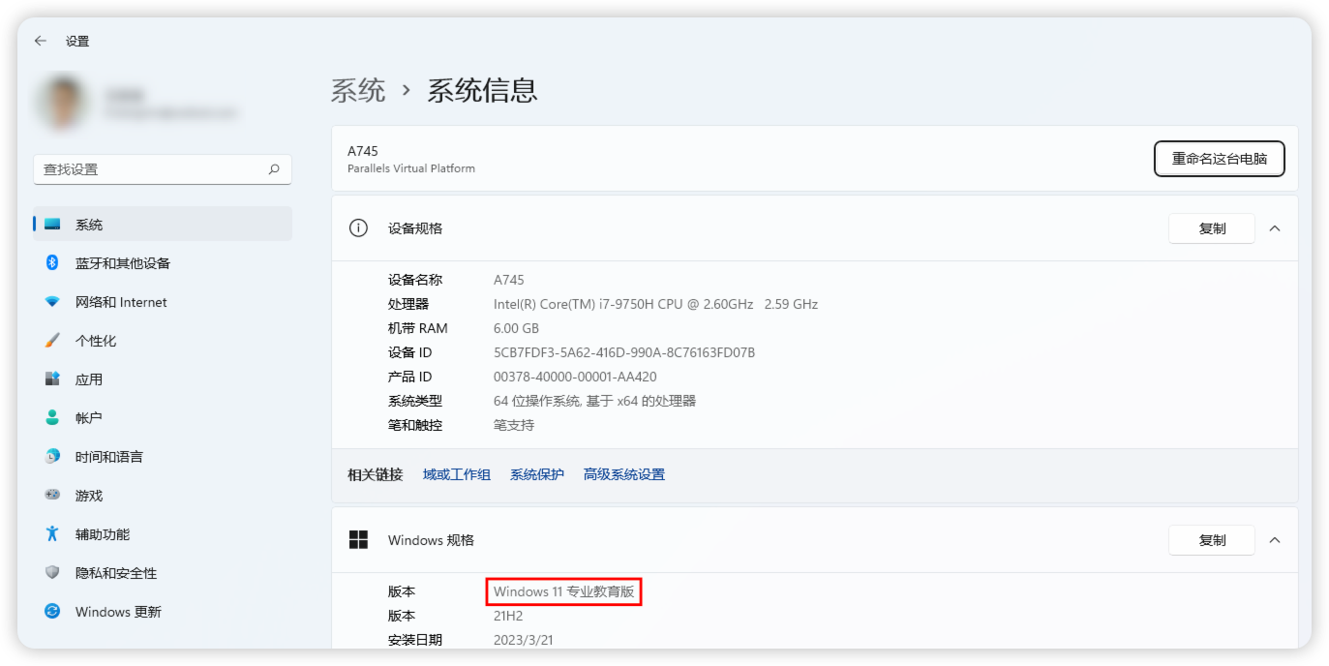Click the 产品 ID value 00378-40000-00001-AA420
Viewport: 1329px width, 666px height.
tap(575, 377)
